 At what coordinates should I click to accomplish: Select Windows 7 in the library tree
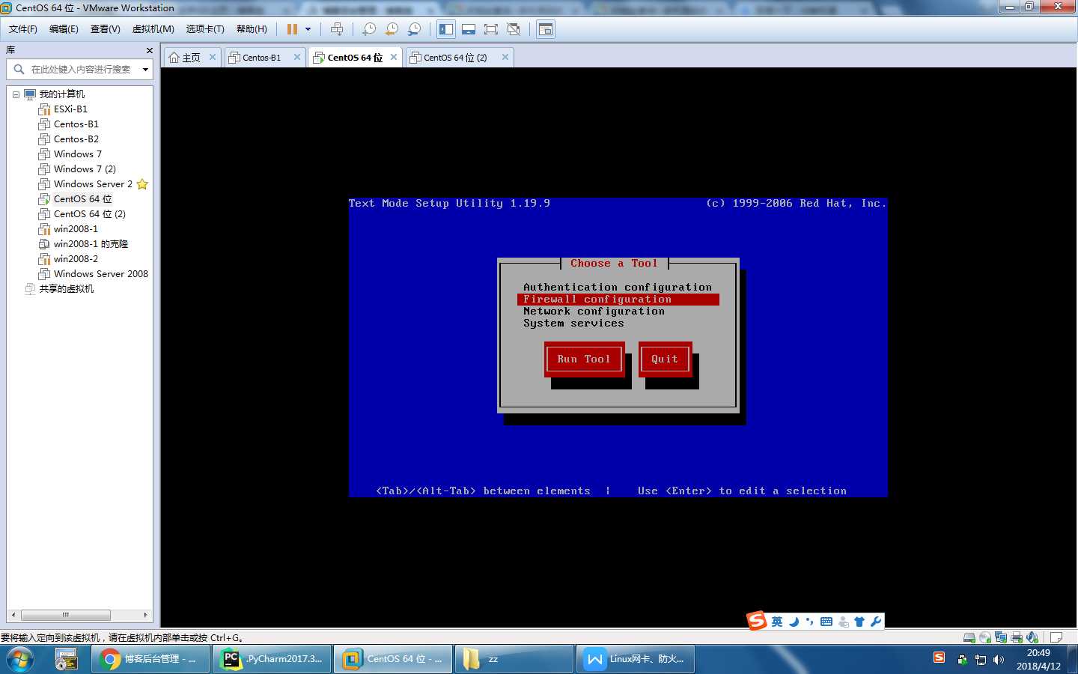(x=78, y=154)
